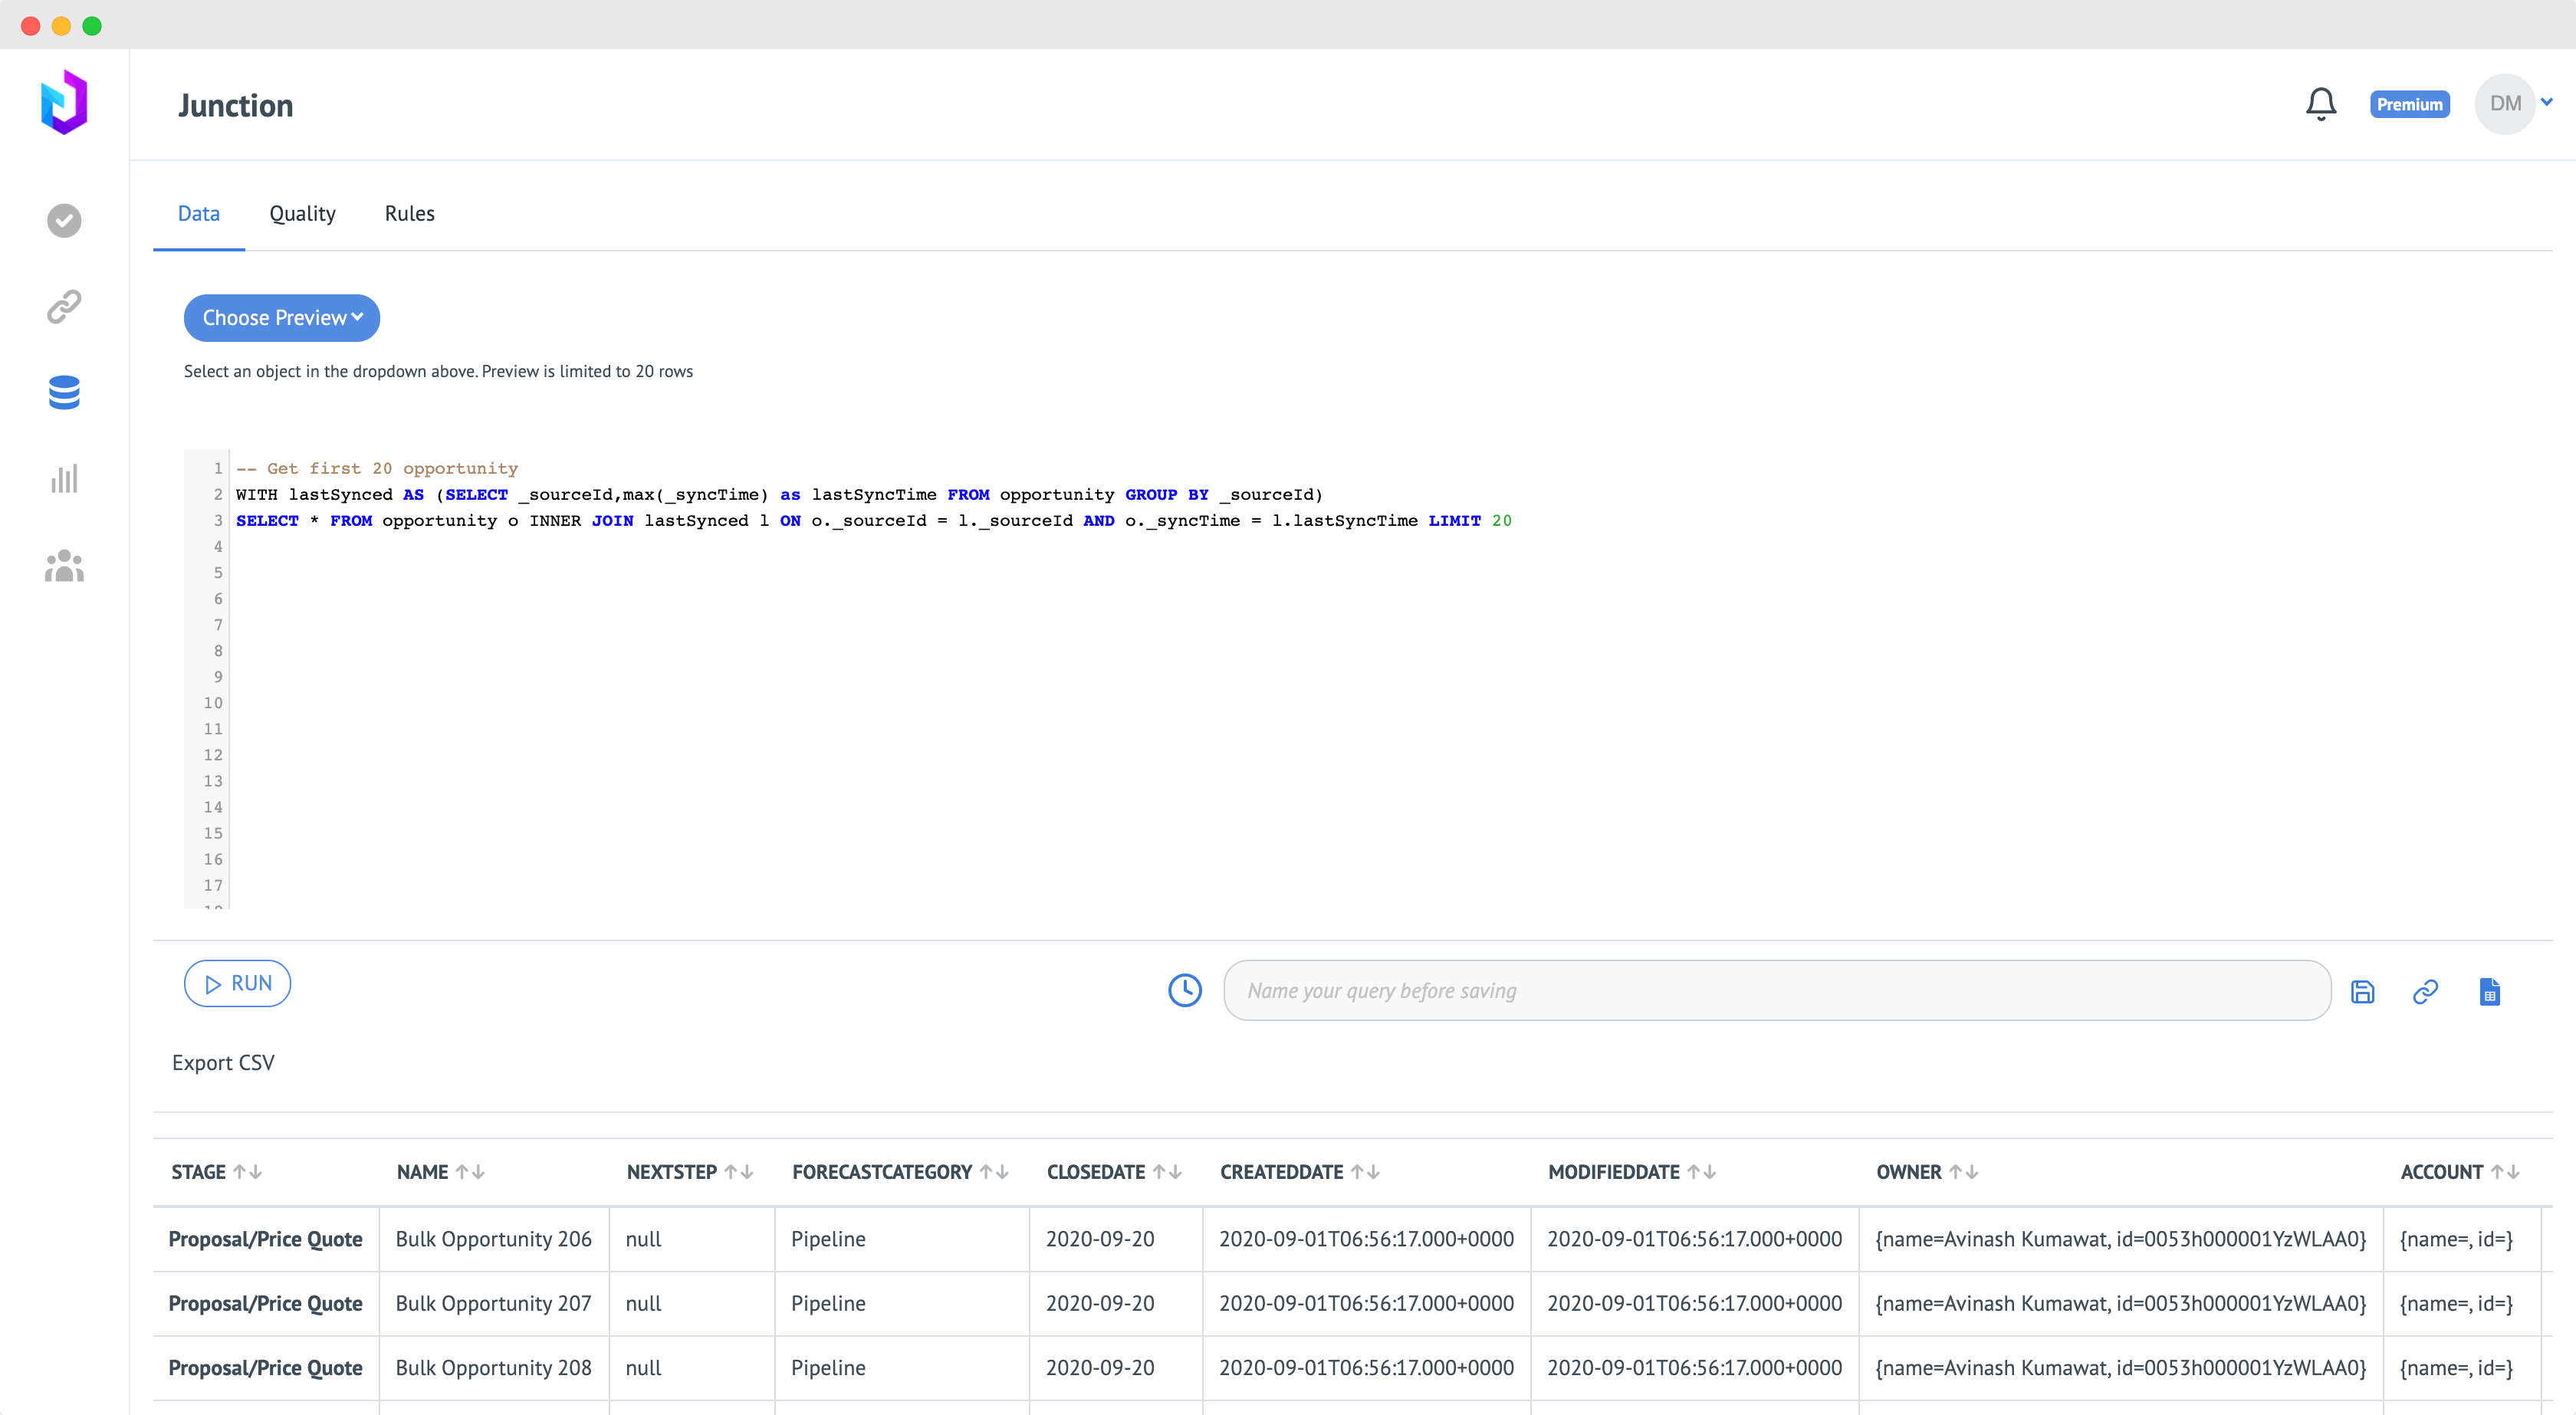Open the bar chart analytics icon
Screen dimensions: 2576x1415
click(x=64, y=479)
